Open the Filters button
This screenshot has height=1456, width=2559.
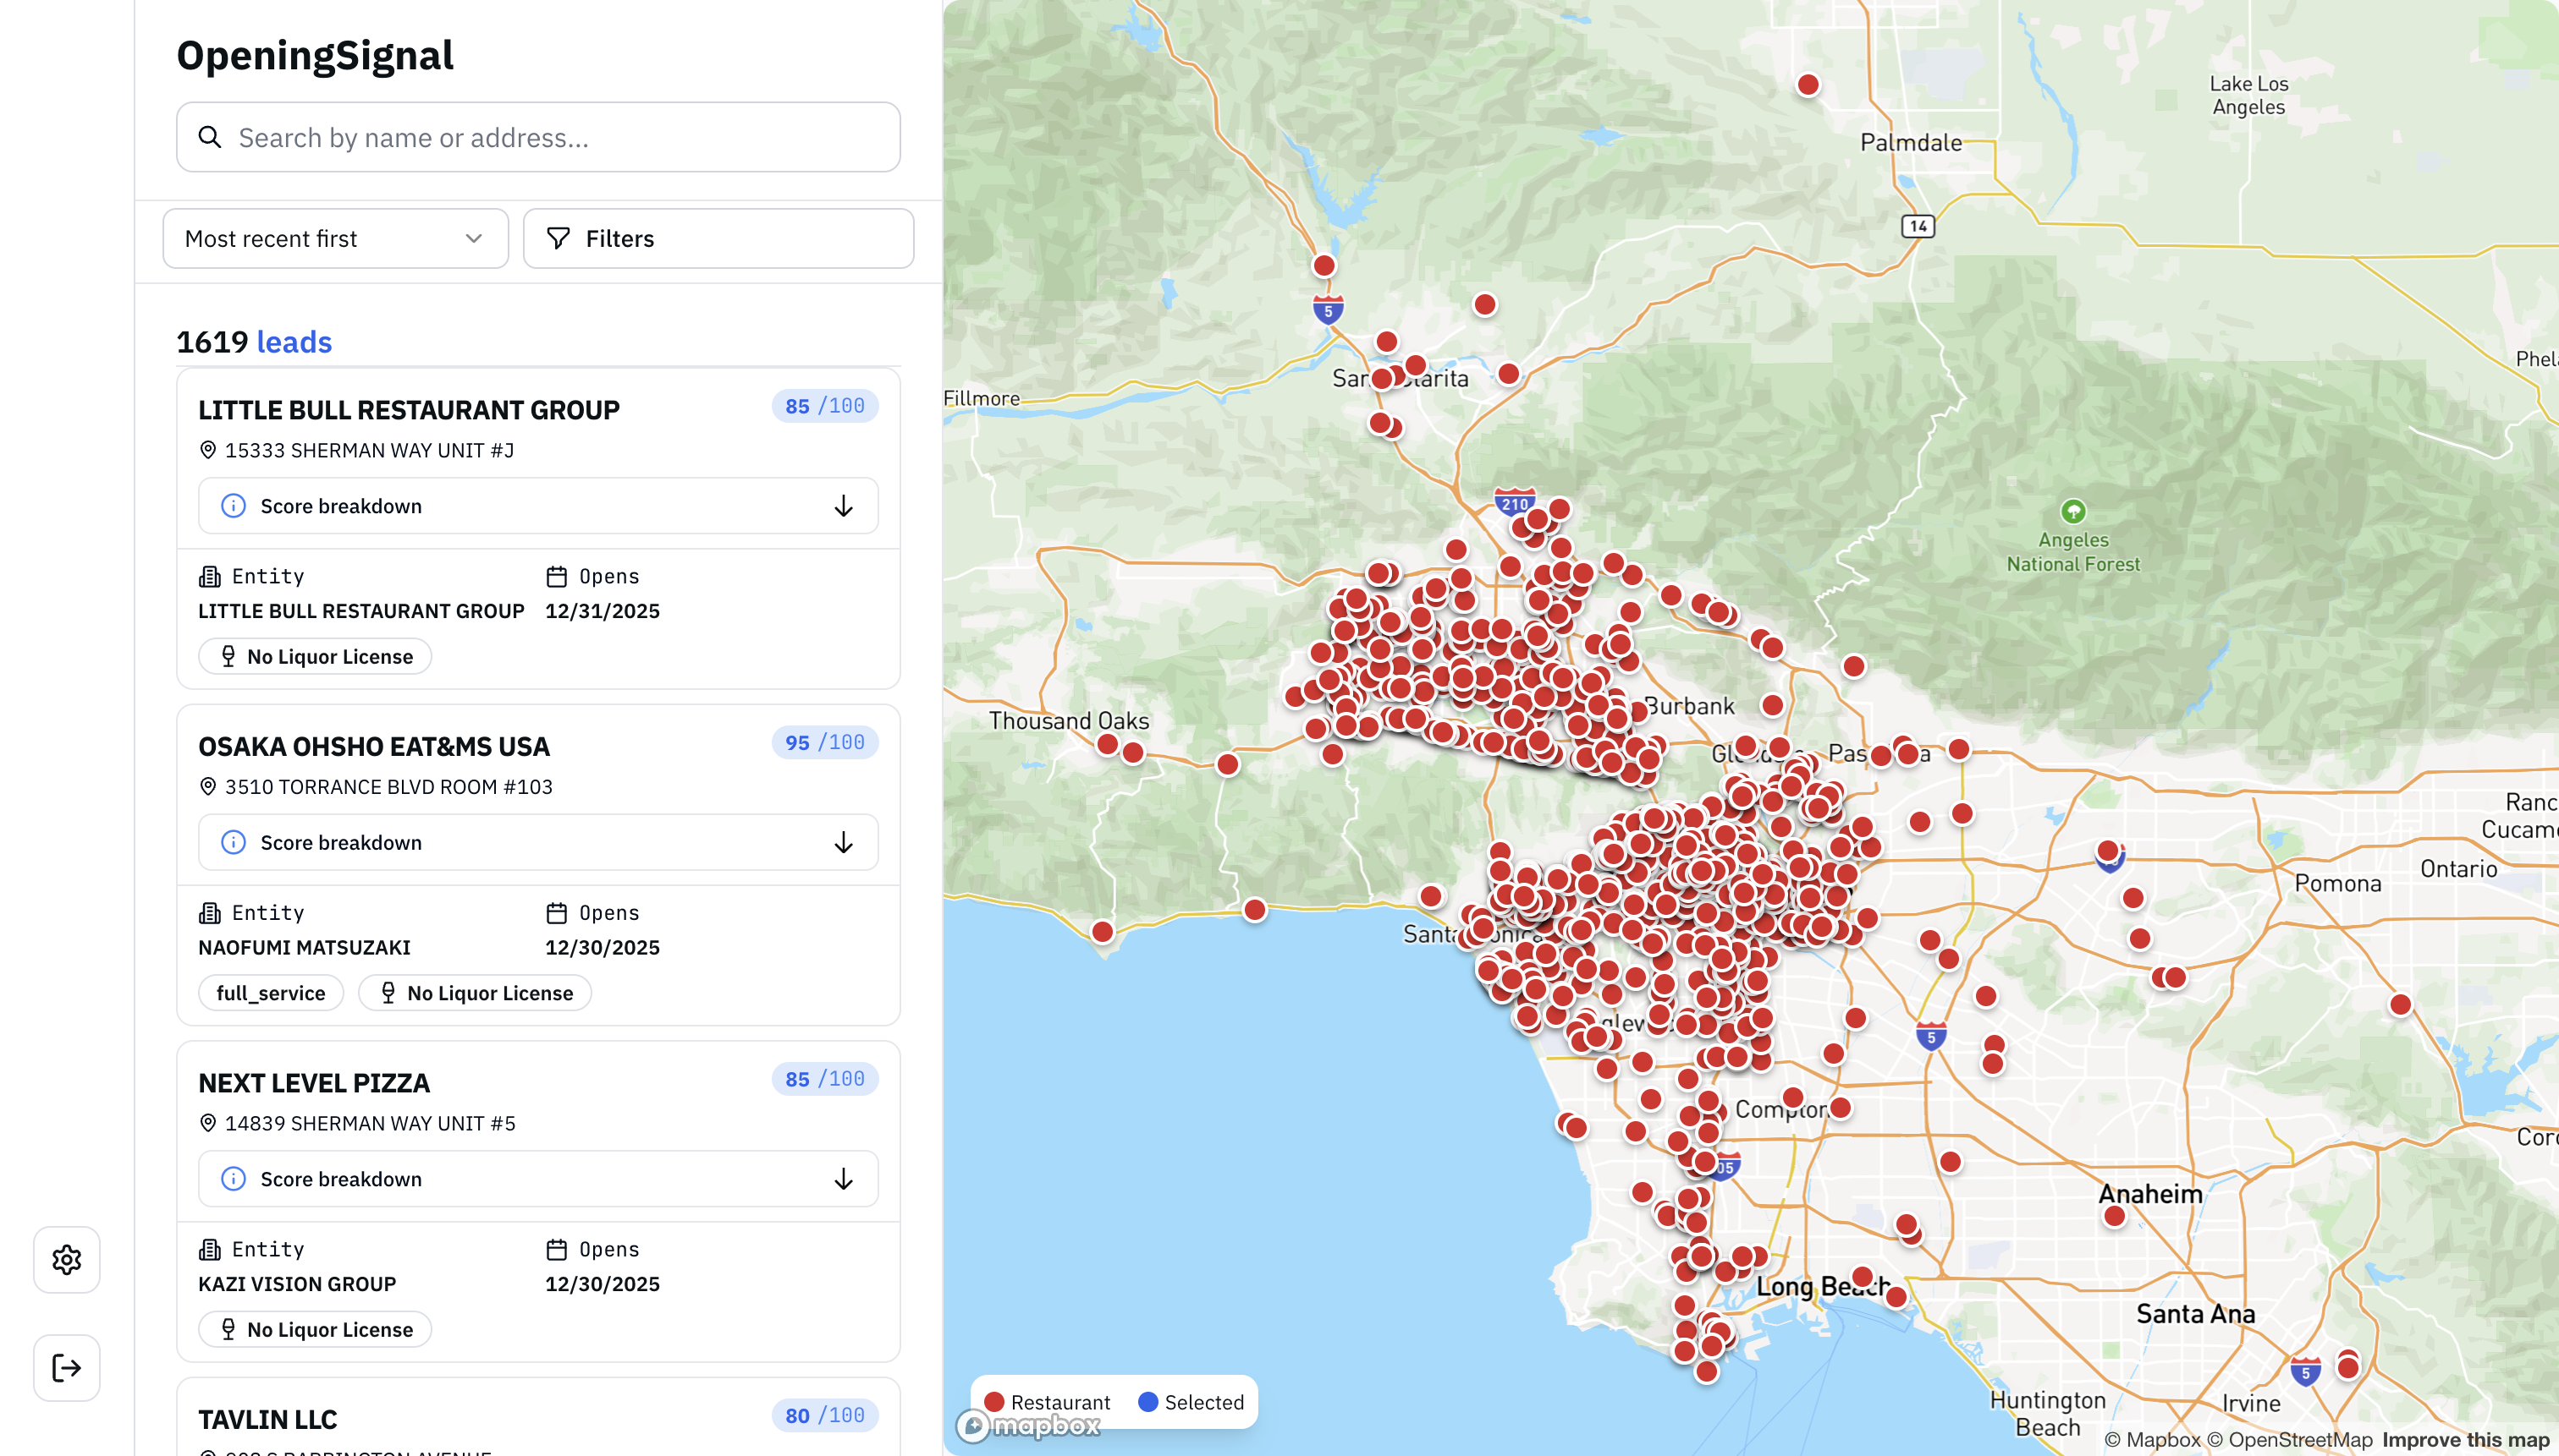718,238
